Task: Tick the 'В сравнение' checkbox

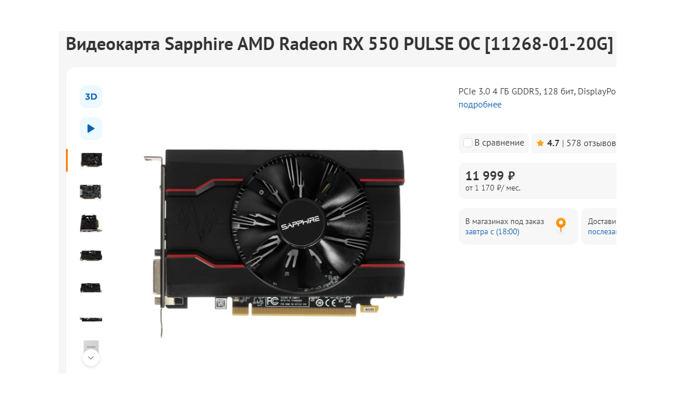Action: (x=468, y=143)
